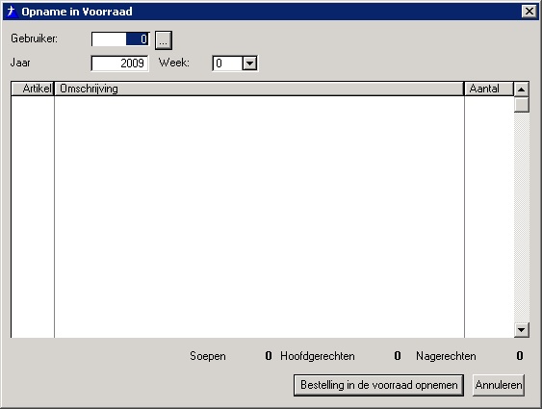Expand the Week dropdown arrow

249,64
